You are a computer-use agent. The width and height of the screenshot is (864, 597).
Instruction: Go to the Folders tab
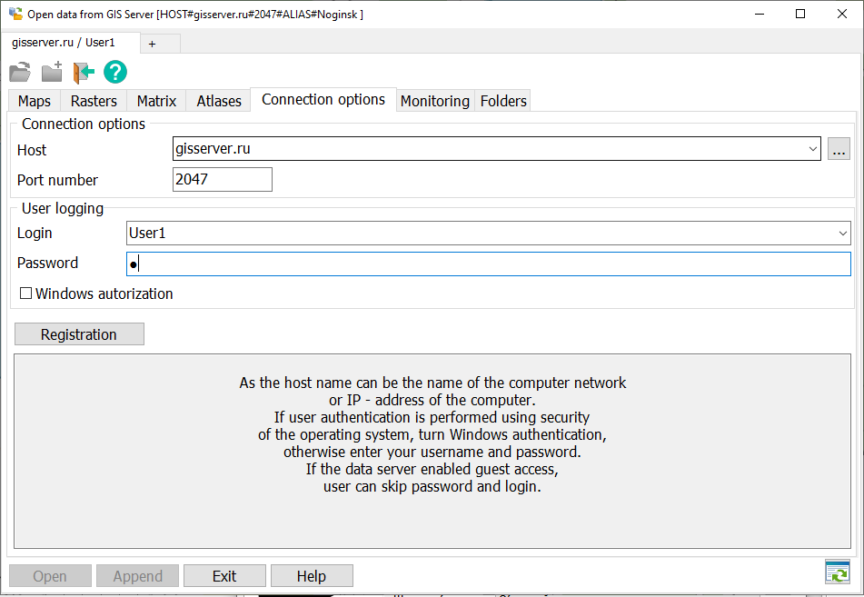[x=503, y=101]
